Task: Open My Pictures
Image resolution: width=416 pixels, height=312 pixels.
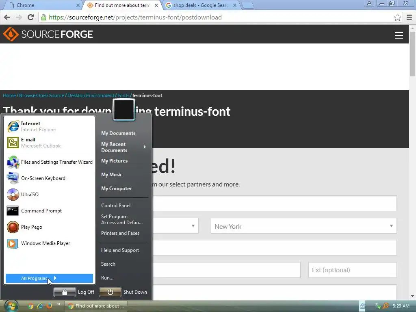Action: [x=114, y=161]
